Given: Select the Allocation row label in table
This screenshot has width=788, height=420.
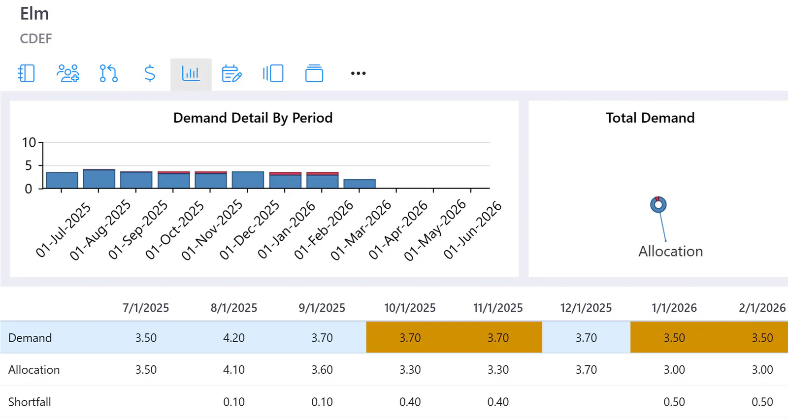Looking at the screenshot, I should point(34,370).
